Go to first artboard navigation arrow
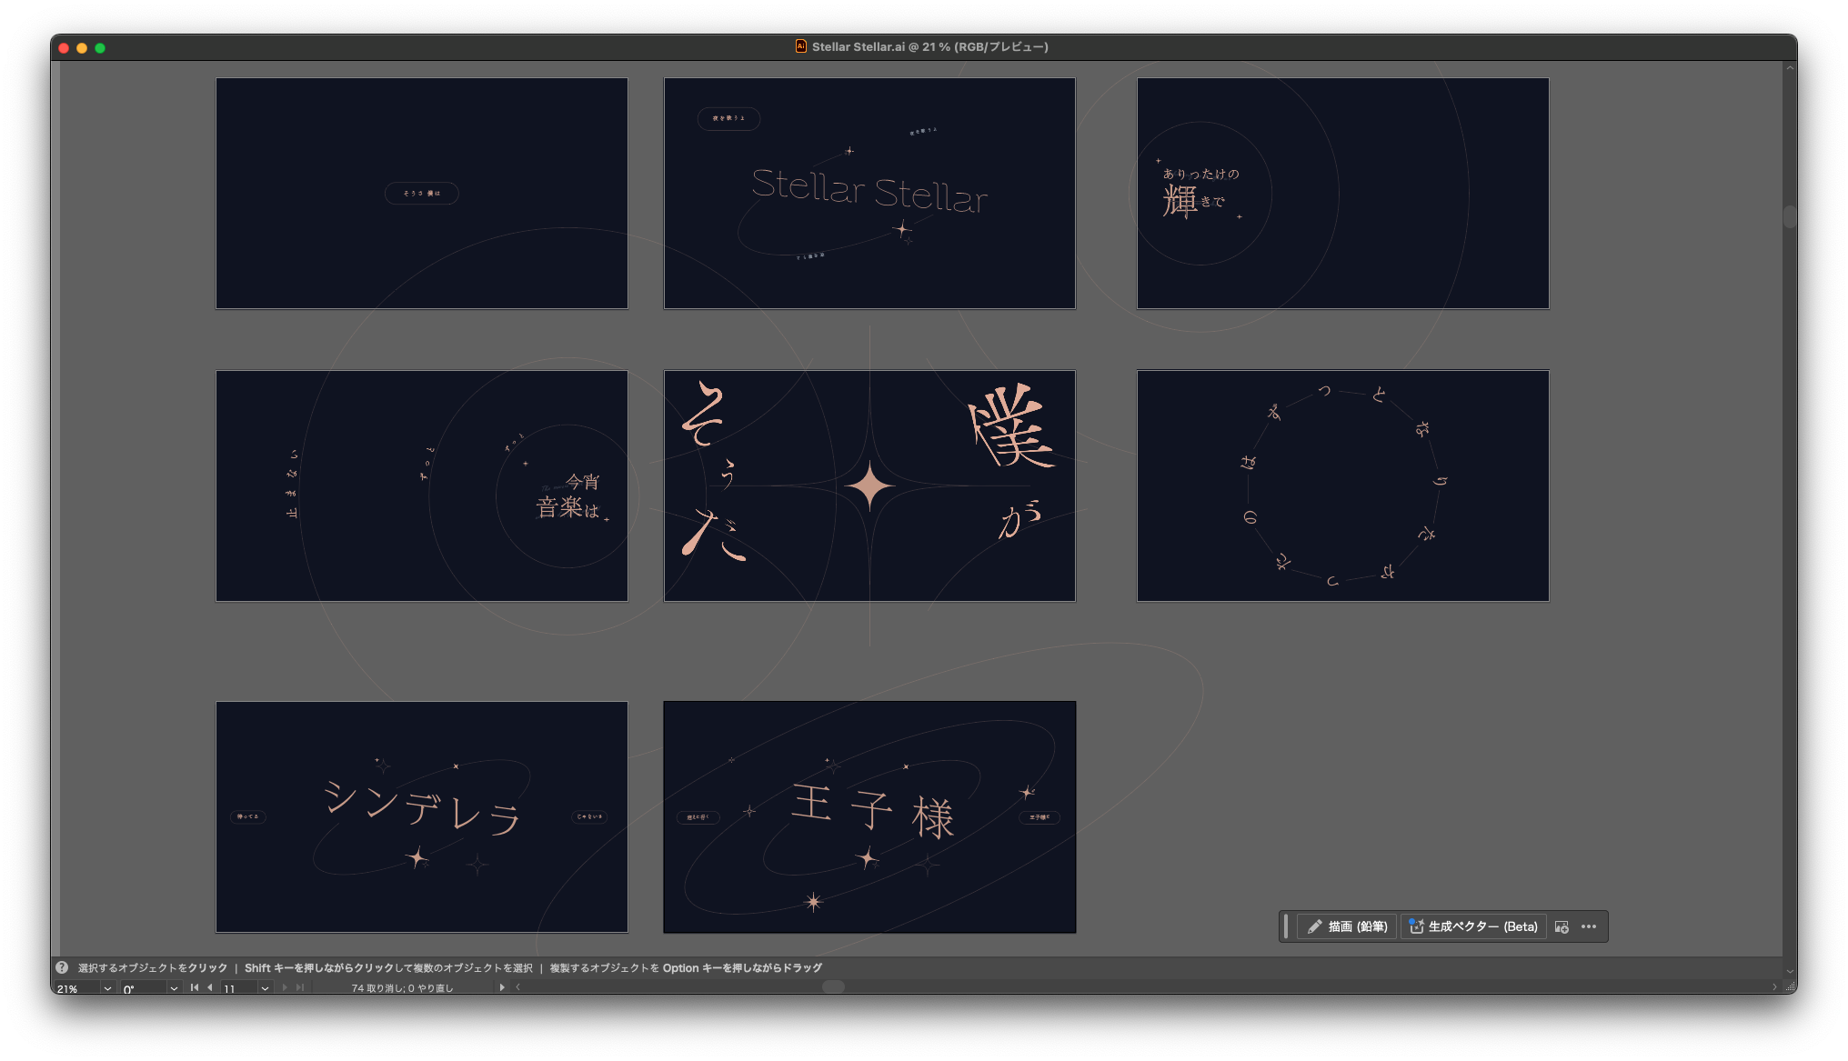This screenshot has height=1061, width=1848. (x=194, y=987)
